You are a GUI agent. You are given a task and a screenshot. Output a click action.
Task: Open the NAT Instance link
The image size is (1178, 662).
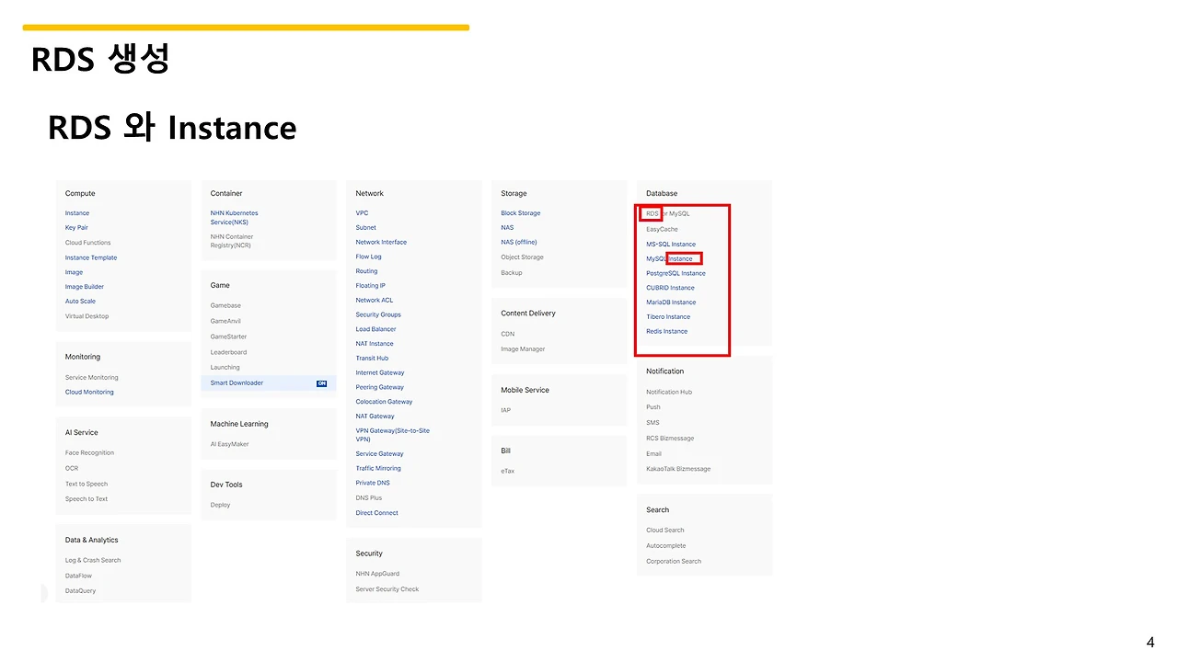375,344
